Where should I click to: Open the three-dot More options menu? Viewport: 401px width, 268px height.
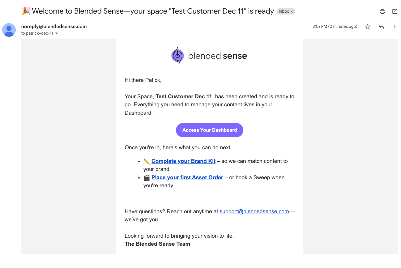coord(395,27)
